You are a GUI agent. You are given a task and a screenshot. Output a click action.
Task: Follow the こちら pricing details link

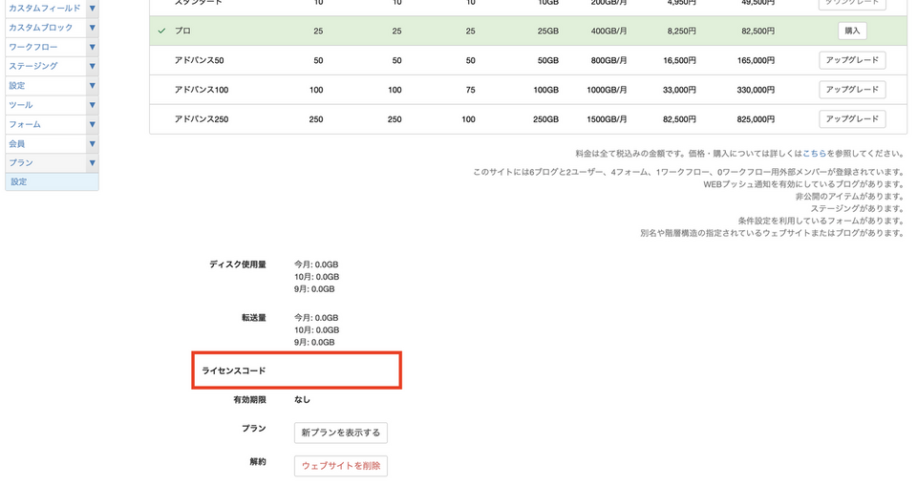[x=814, y=153]
